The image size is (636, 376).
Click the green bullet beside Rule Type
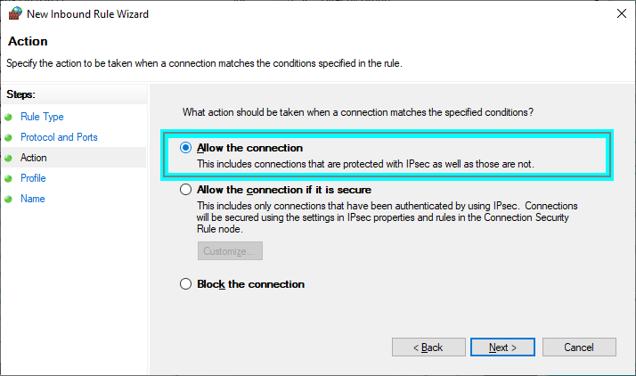pos(9,118)
